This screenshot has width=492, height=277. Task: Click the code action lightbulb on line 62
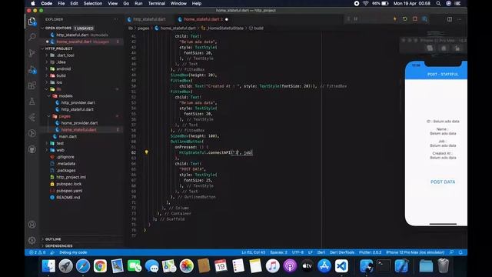click(x=146, y=152)
